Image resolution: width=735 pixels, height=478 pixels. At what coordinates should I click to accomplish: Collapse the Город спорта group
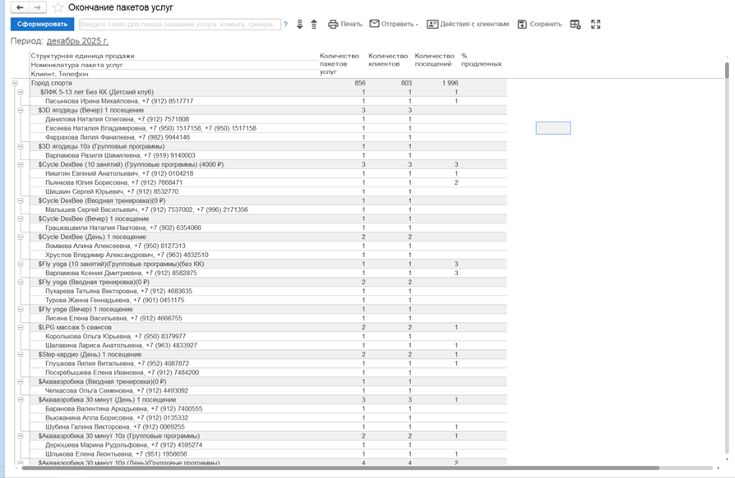[15, 83]
